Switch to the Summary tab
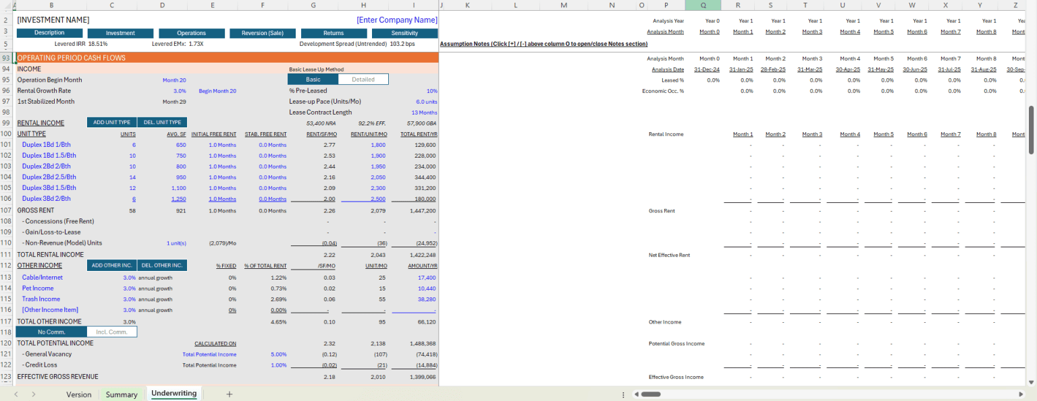 pyautogui.click(x=122, y=394)
